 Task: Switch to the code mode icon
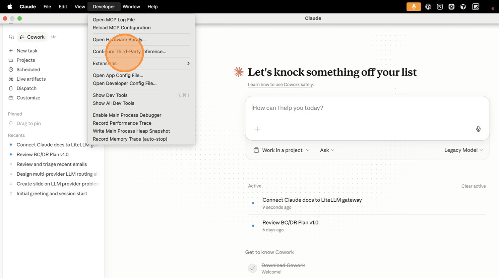pyautogui.click(x=54, y=37)
